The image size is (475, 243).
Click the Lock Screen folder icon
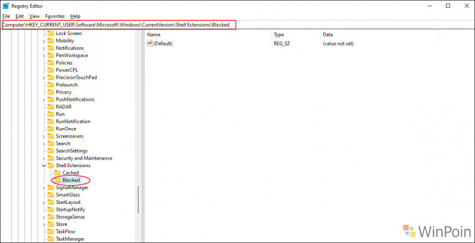click(50, 33)
